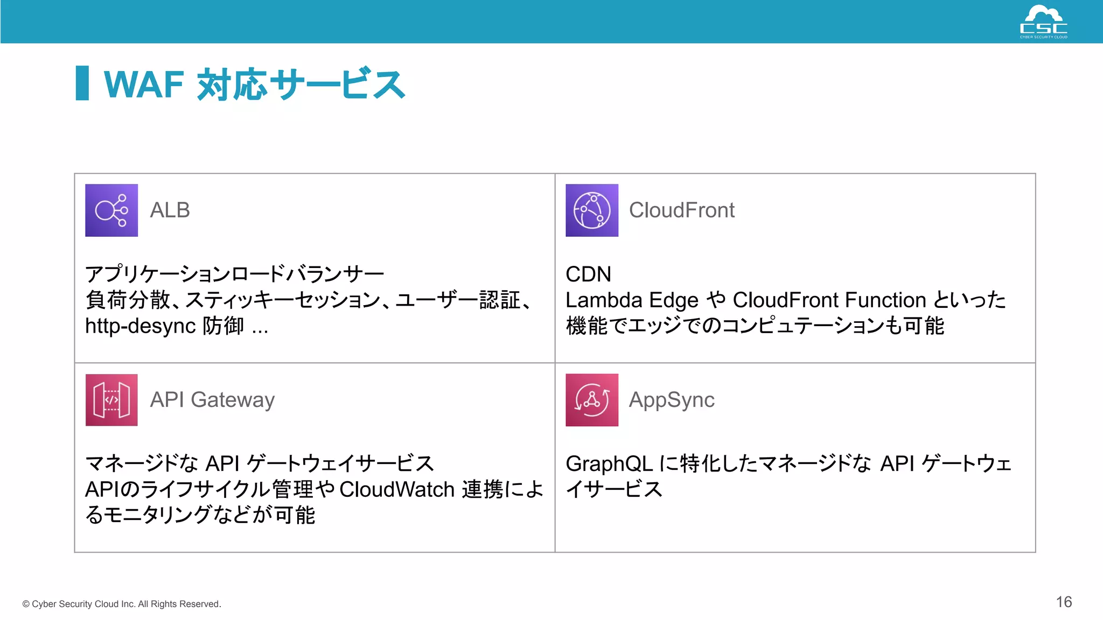Select the "API Gateway" label text
The width and height of the screenshot is (1103, 620).
[212, 400]
